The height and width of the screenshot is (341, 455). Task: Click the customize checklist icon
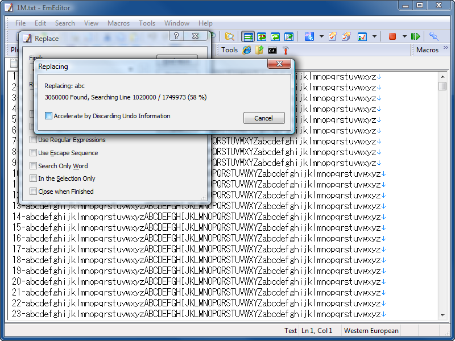coord(362,37)
